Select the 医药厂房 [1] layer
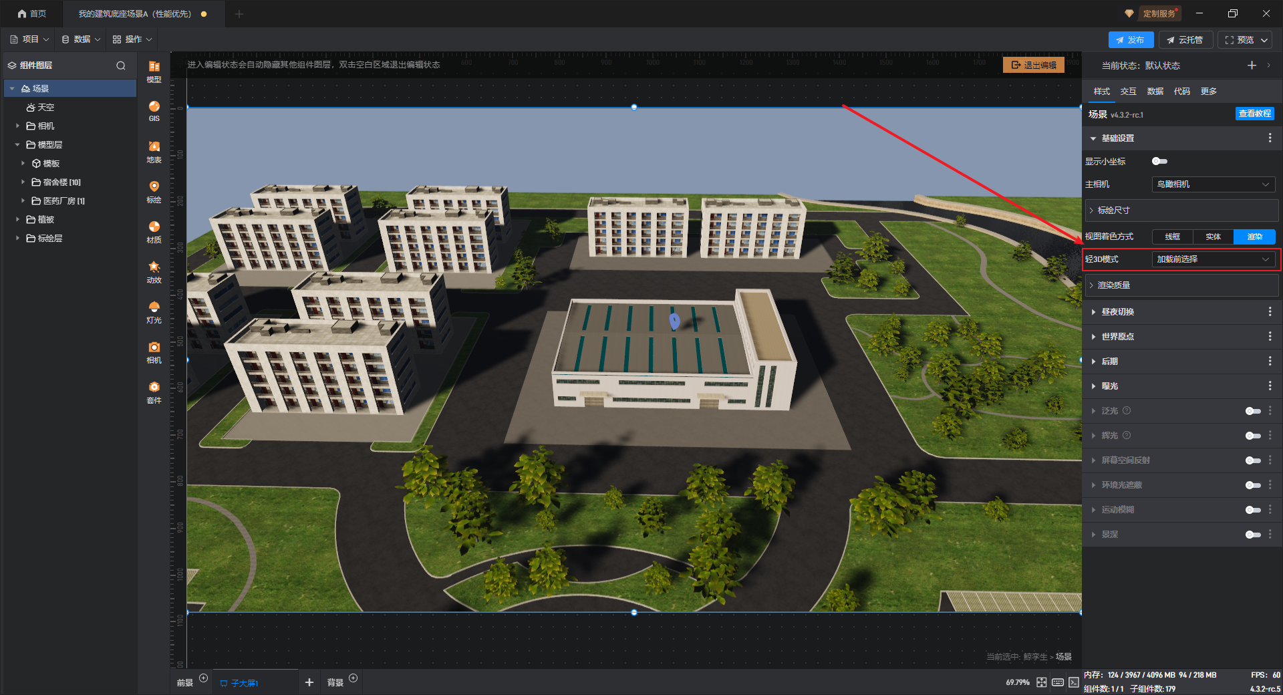The image size is (1283, 695). (70, 200)
